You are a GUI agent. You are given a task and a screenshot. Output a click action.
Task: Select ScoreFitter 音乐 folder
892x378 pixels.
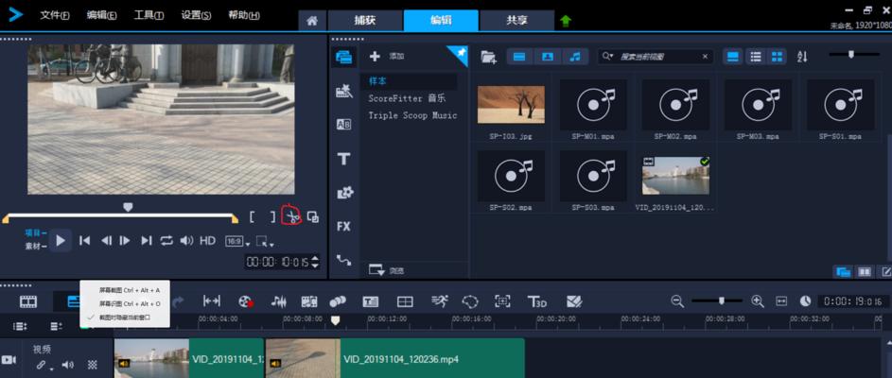(407, 98)
